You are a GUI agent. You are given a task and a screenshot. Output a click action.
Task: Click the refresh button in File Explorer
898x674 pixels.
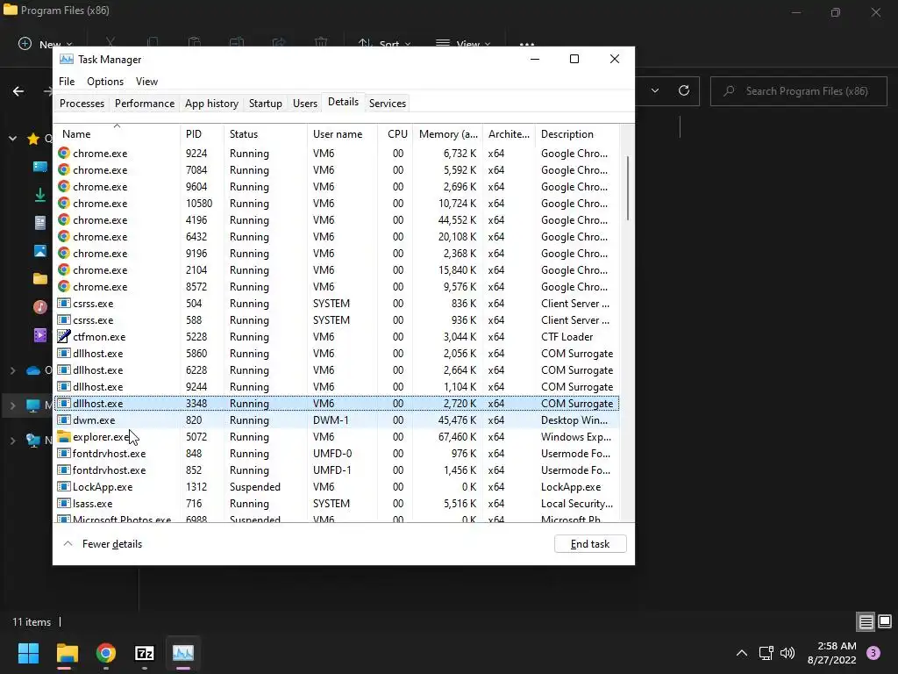684,90
